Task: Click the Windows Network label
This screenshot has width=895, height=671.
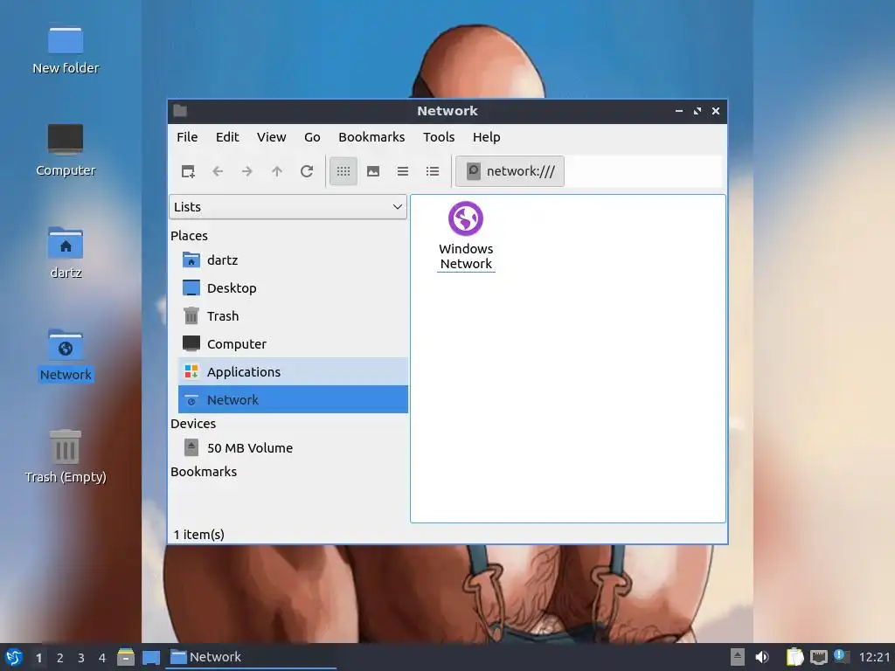Action: 466,256
